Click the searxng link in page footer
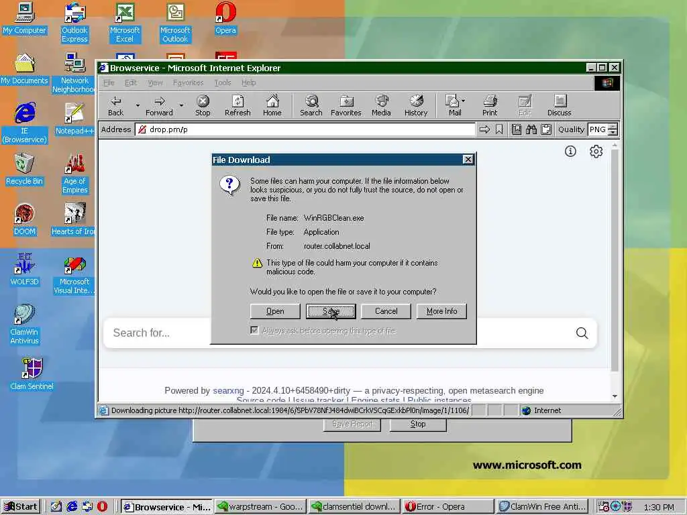The width and height of the screenshot is (687, 515). (x=228, y=391)
